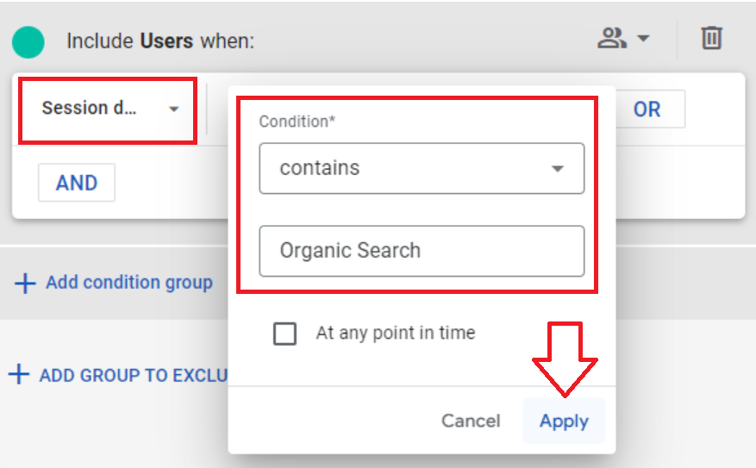This screenshot has height=468, width=756.
Task: Click the At any point in time label
Action: (x=396, y=333)
